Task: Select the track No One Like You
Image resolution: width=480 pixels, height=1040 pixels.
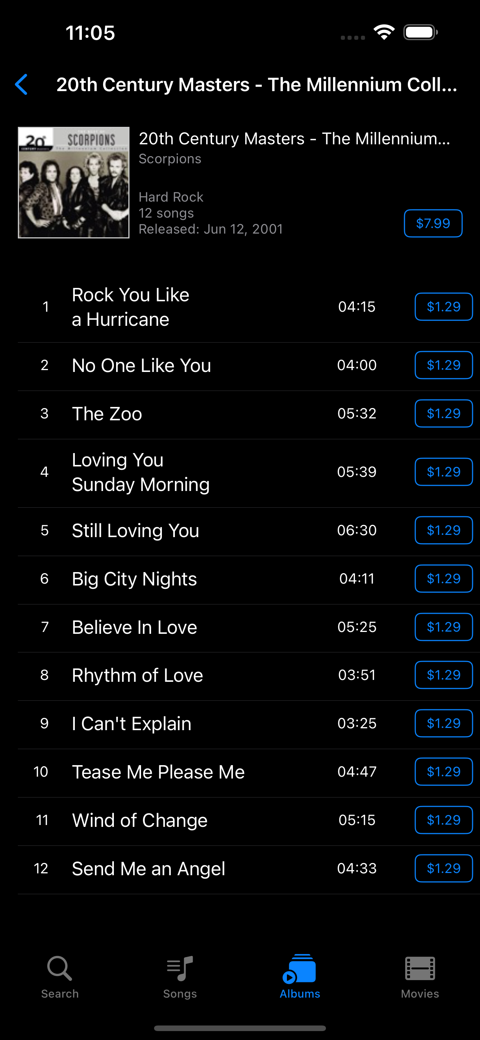Action: [x=249, y=365]
